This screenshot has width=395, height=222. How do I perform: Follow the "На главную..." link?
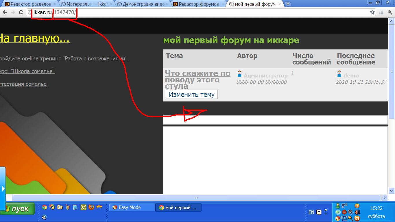pos(34,38)
